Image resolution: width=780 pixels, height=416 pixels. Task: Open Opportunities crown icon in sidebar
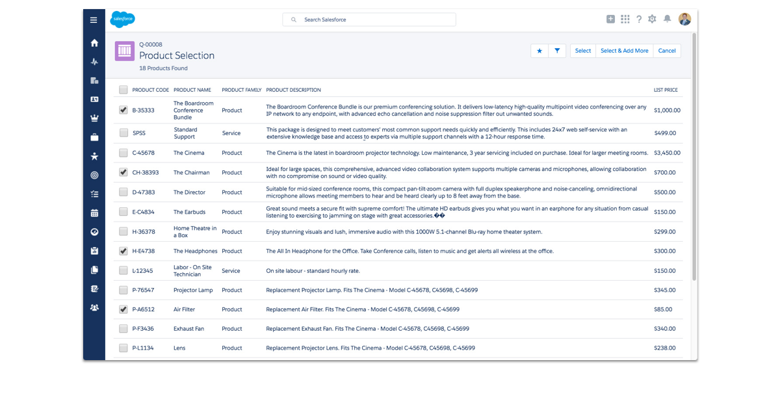tap(94, 118)
